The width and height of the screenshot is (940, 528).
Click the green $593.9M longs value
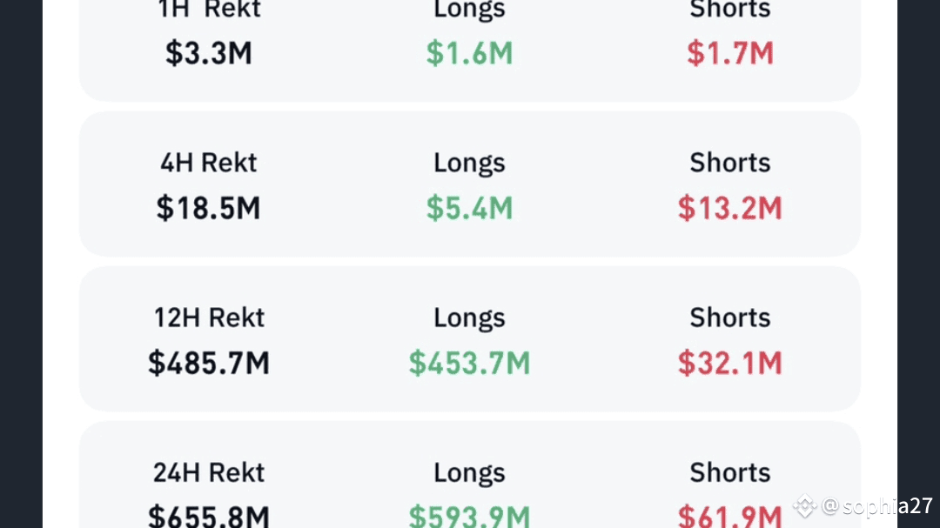click(x=469, y=516)
